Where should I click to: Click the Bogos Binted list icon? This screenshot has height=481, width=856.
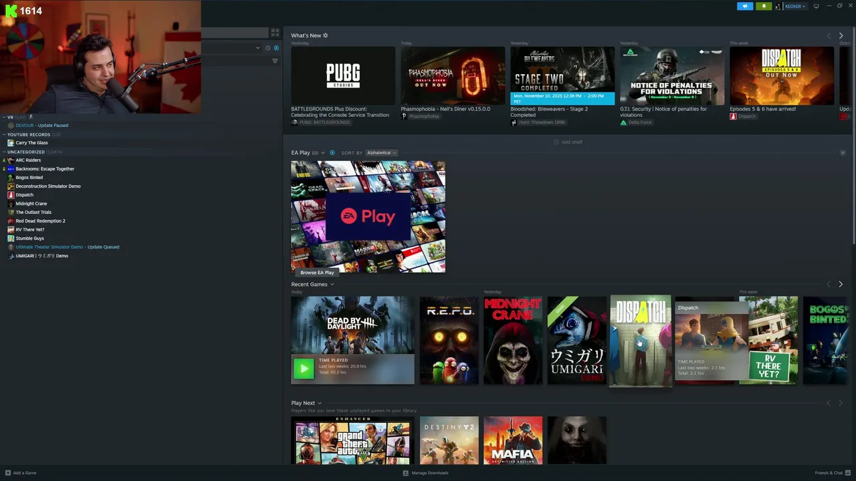point(11,178)
